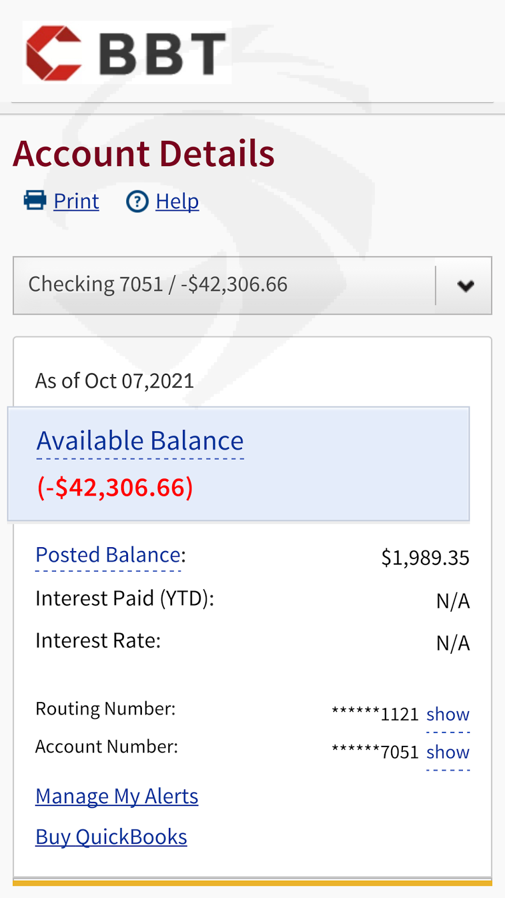The height and width of the screenshot is (898, 505).
Task: Open the Buy QuickBooks link
Action: pos(111,837)
